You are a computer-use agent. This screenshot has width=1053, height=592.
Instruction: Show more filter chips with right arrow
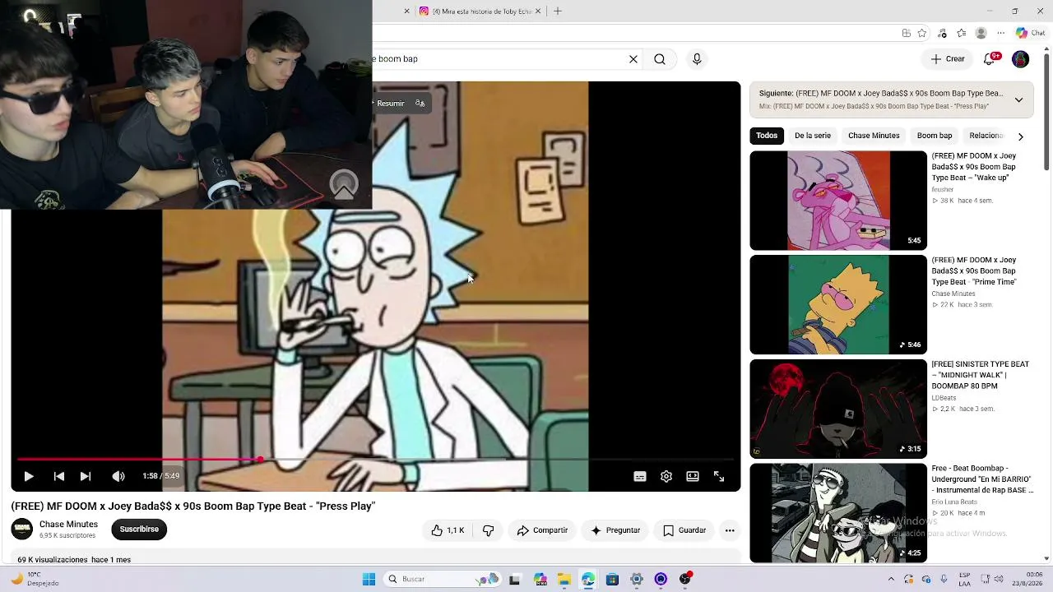coord(1020,136)
